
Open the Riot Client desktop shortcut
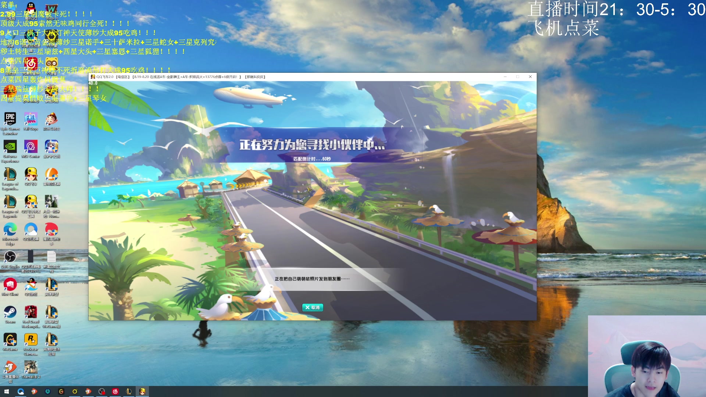pos(10,287)
